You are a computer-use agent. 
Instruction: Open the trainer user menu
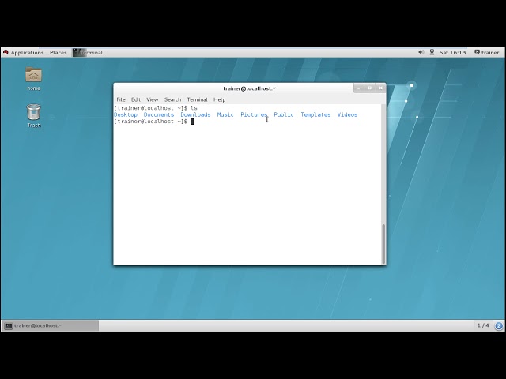[x=487, y=52]
